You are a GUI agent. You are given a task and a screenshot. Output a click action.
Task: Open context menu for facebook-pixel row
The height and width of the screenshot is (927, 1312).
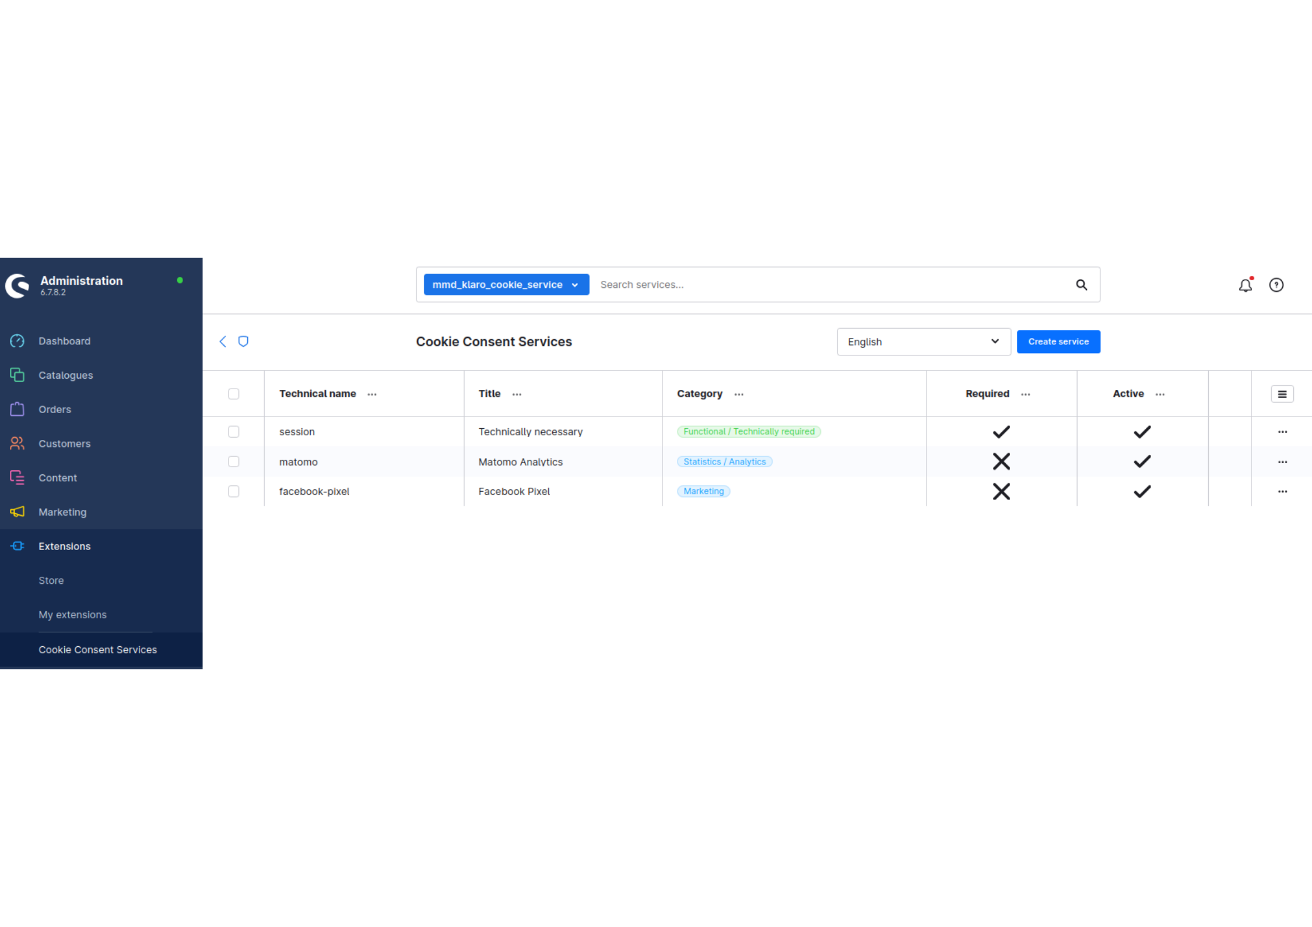pyautogui.click(x=1282, y=492)
